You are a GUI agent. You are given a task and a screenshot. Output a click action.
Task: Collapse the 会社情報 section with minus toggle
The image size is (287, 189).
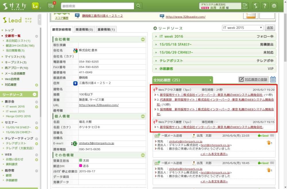pyautogui.click(x=143, y=40)
